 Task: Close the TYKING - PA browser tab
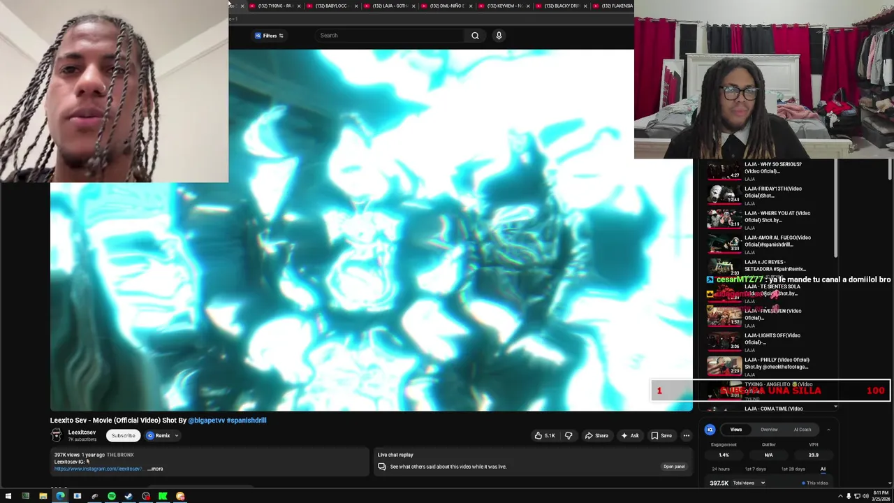click(299, 6)
